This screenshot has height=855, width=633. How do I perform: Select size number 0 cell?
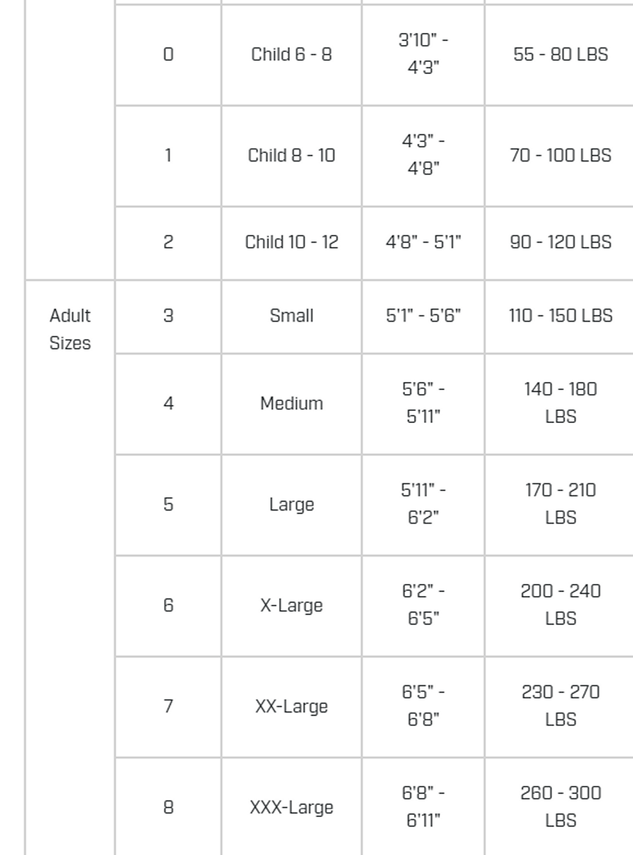(168, 54)
